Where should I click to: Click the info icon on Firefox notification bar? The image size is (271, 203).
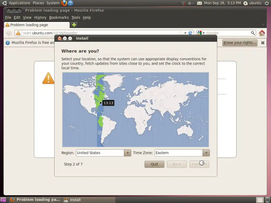coord(8,43)
